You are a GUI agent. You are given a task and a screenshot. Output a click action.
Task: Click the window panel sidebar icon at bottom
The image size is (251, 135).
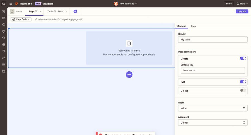[4, 71]
